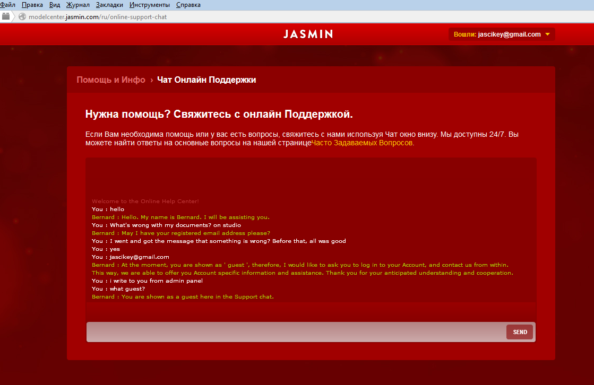Click Bernard's message At the moment, you are shown as guest
This screenshot has width=594, height=385.
coord(300,265)
